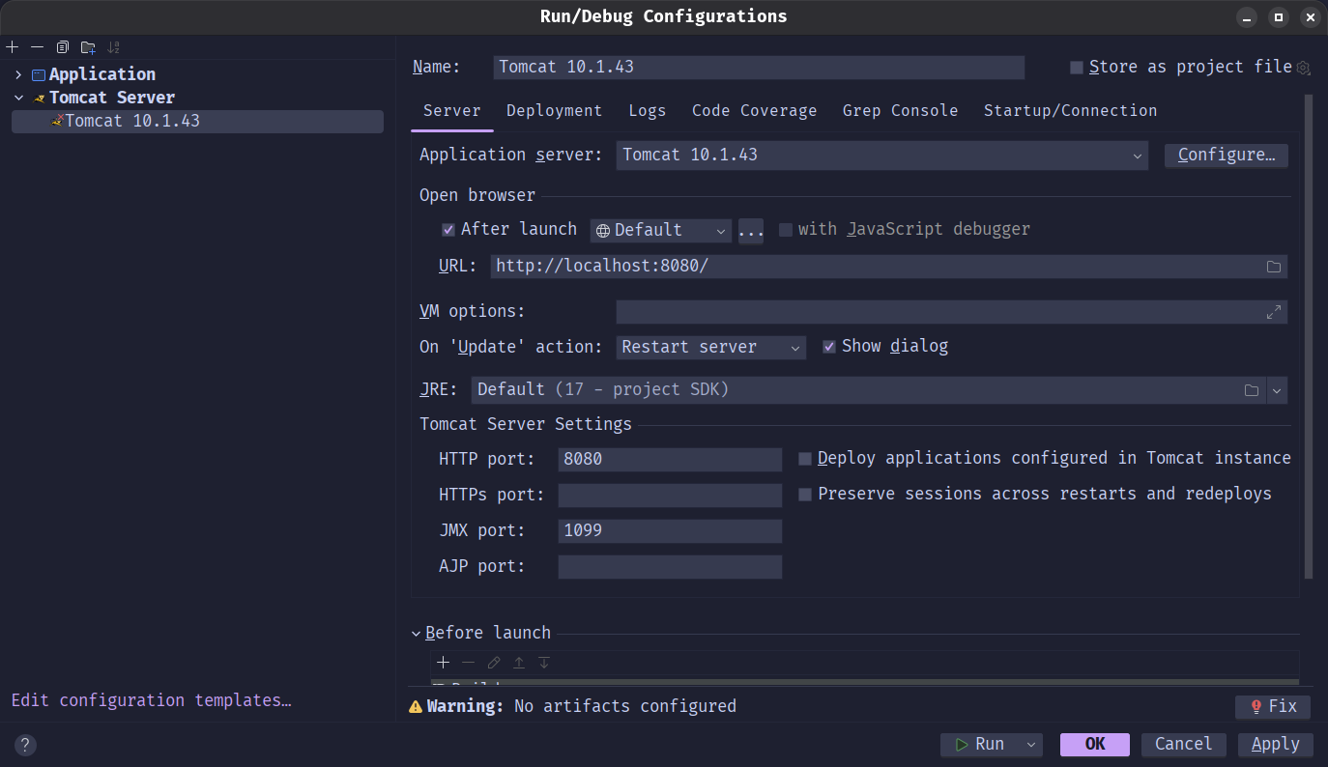The image size is (1328, 767).
Task: Click into the HTTP port field
Action: coord(669,460)
